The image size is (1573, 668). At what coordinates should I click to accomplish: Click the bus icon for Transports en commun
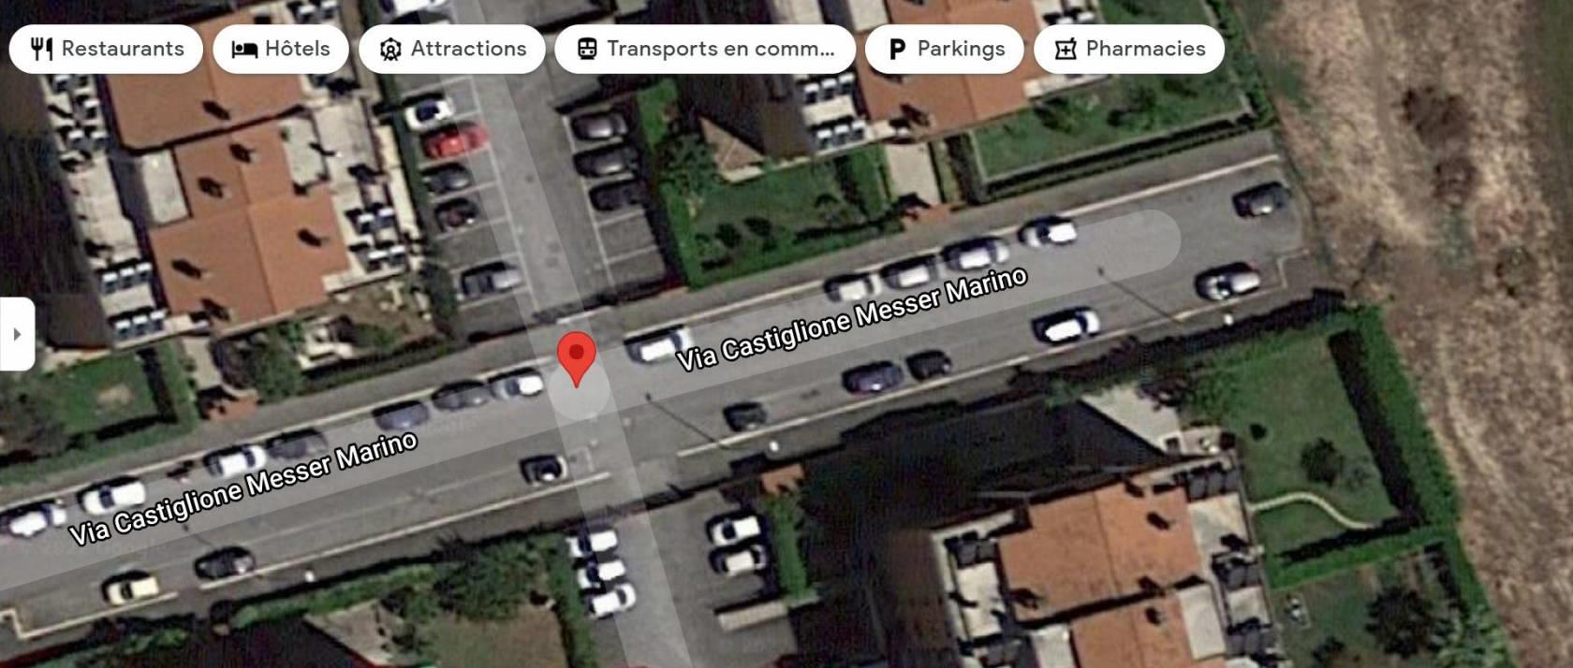587,50
